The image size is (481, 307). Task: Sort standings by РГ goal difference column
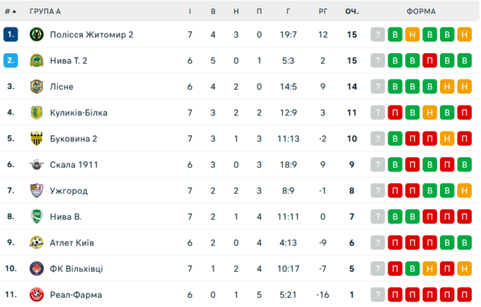(323, 11)
